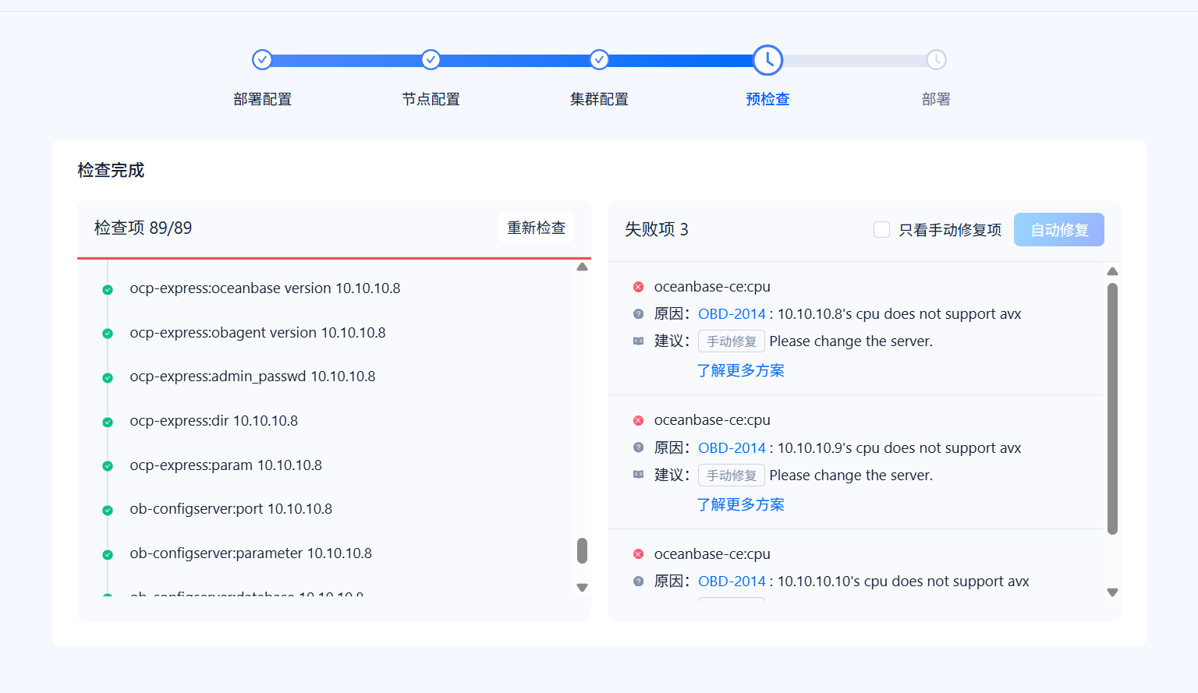Viewport: 1198px width, 693px height.
Task: Select 'ob-configserver:port 10.10.10.8' row
Action: coord(231,509)
